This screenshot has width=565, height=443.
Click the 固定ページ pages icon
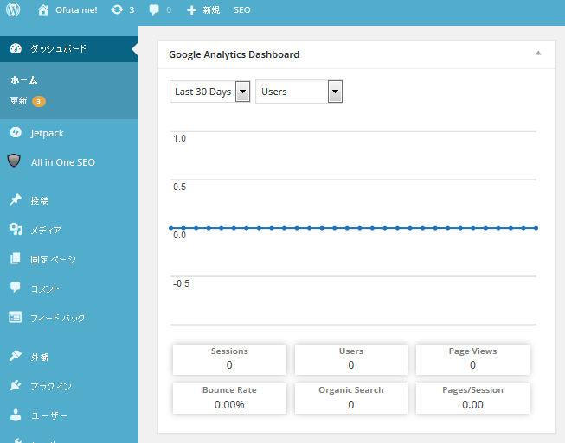[15, 258]
